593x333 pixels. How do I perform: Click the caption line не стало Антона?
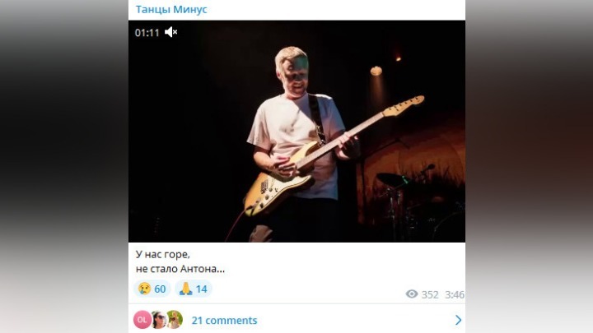tap(180, 269)
